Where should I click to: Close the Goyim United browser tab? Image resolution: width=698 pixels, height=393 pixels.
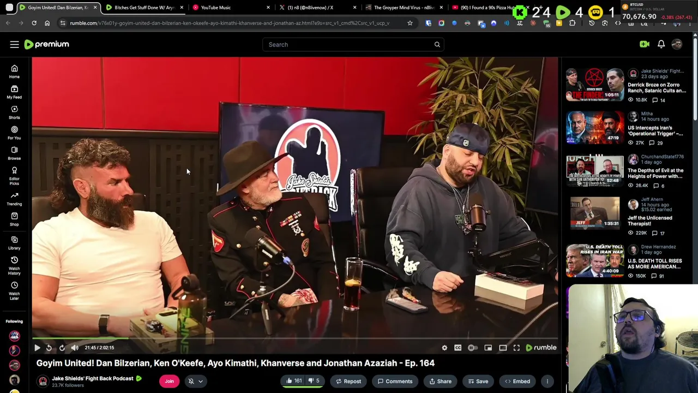pos(95,8)
